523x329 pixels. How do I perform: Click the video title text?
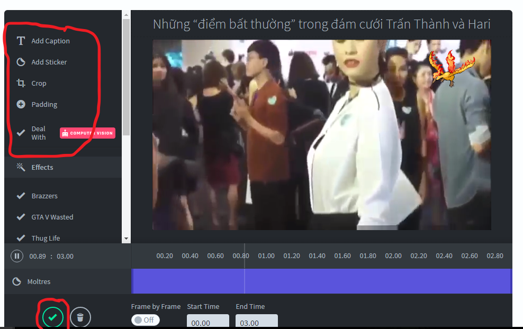click(x=322, y=24)
